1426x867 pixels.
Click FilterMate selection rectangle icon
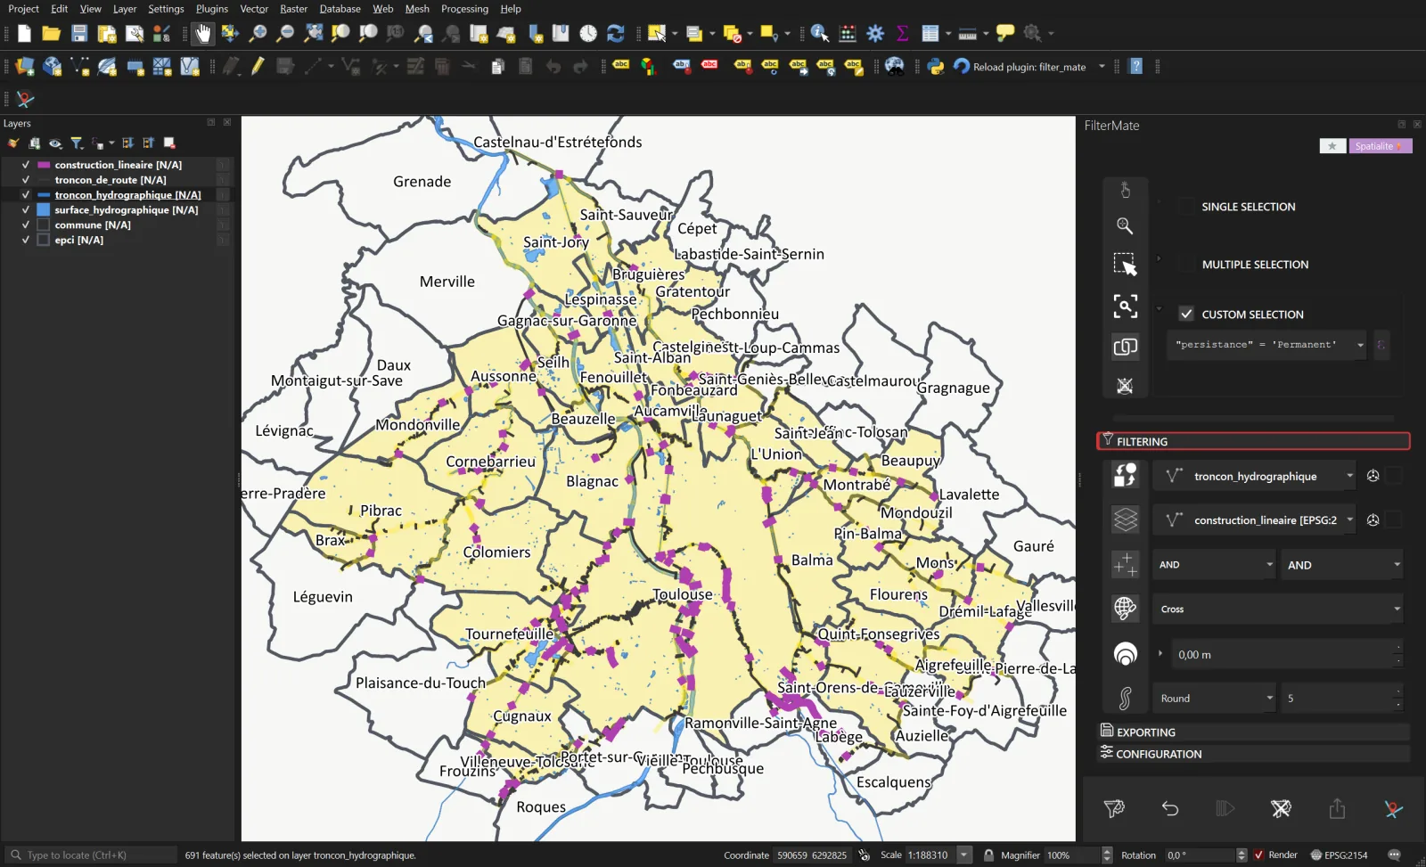pyautogui.click(x=1125, y=265)
